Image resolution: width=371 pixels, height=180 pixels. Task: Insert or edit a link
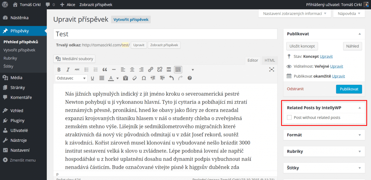[150, 70]
